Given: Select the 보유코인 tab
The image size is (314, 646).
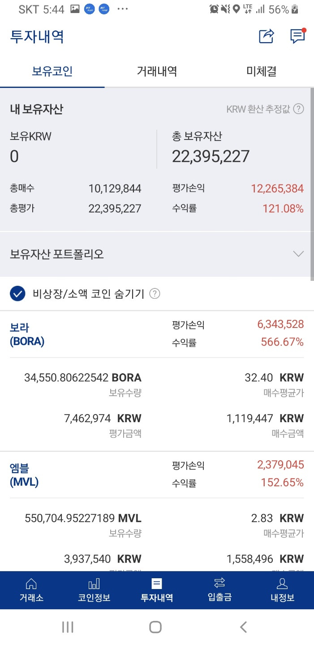Looking at the screenshot, I should point(52,71).
